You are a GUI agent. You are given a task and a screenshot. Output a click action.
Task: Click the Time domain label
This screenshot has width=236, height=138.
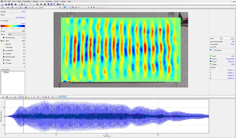pos(23,12)
